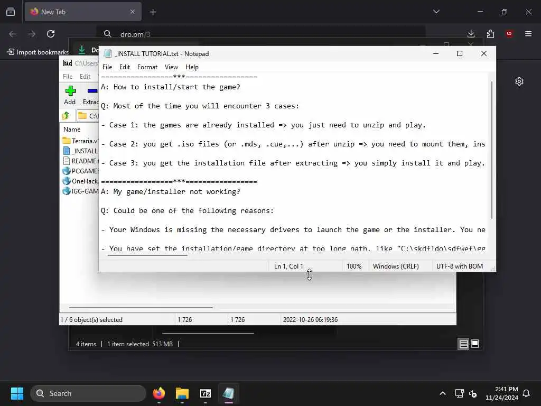This screenshot has width=541, height=406.
Task: Open Notepad Format menu
Action: point(147,67)
